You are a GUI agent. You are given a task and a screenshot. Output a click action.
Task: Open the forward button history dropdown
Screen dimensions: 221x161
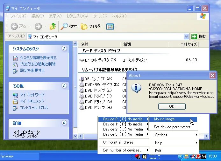pyautogui.click(x=45, y=26)
